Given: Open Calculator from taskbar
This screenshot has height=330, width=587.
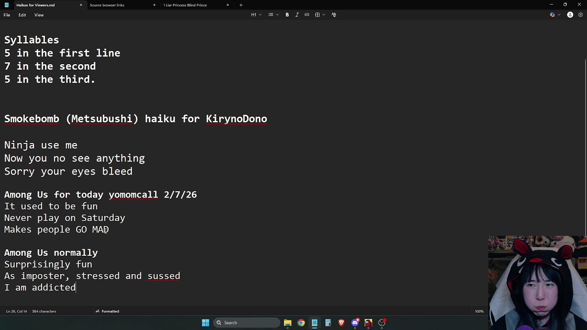Looking at the screenshot, I should point(328,323).
